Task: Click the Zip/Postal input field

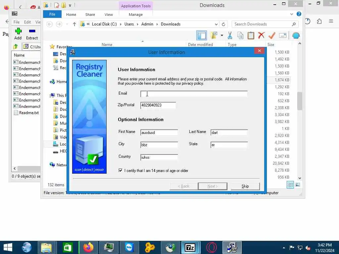Action: click(158, 105)
